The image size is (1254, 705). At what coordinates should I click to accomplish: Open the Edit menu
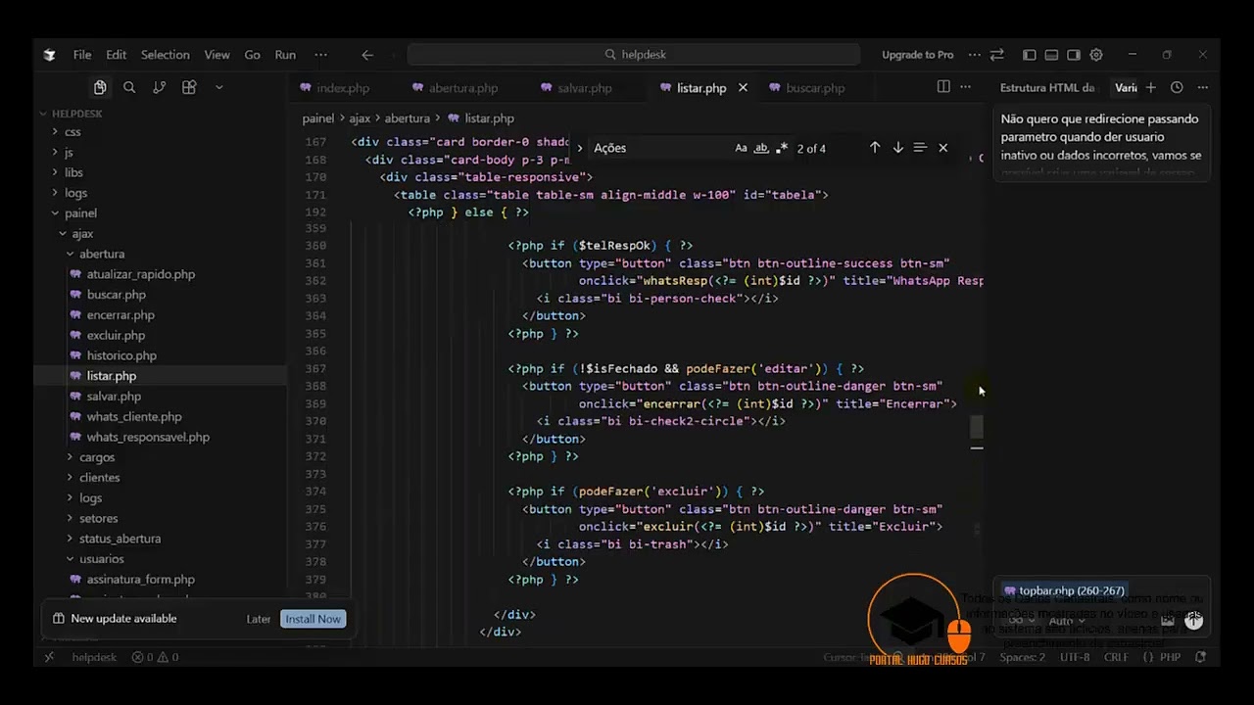tap(117, 55)
